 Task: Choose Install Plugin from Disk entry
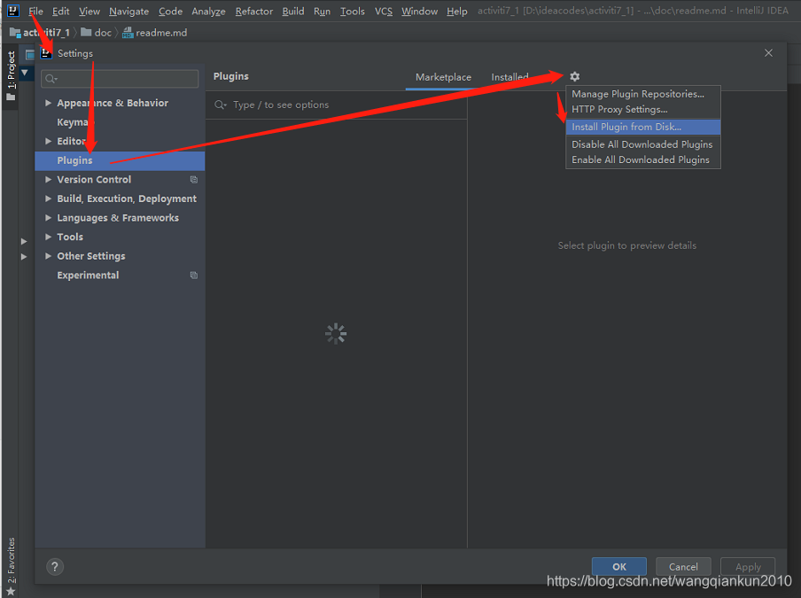tap(642, 127)
